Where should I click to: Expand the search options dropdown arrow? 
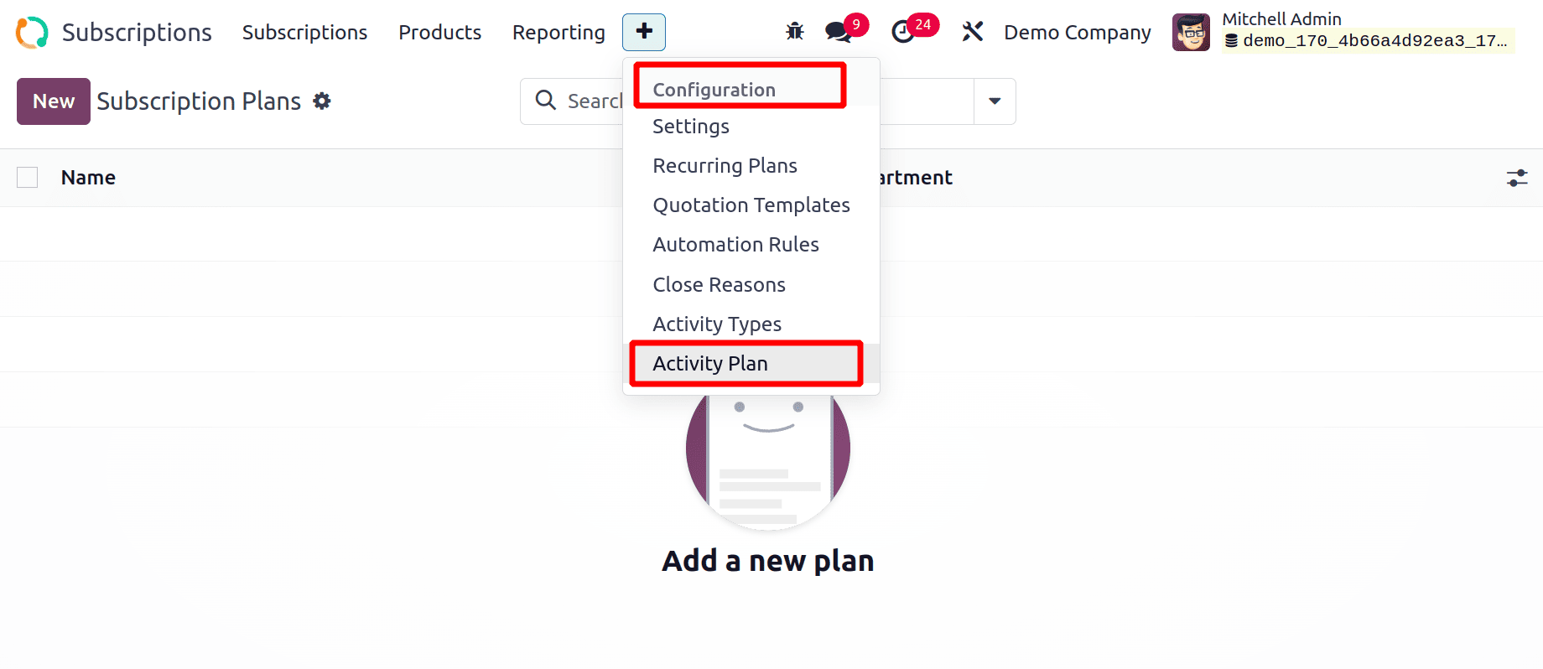(995, 101)
